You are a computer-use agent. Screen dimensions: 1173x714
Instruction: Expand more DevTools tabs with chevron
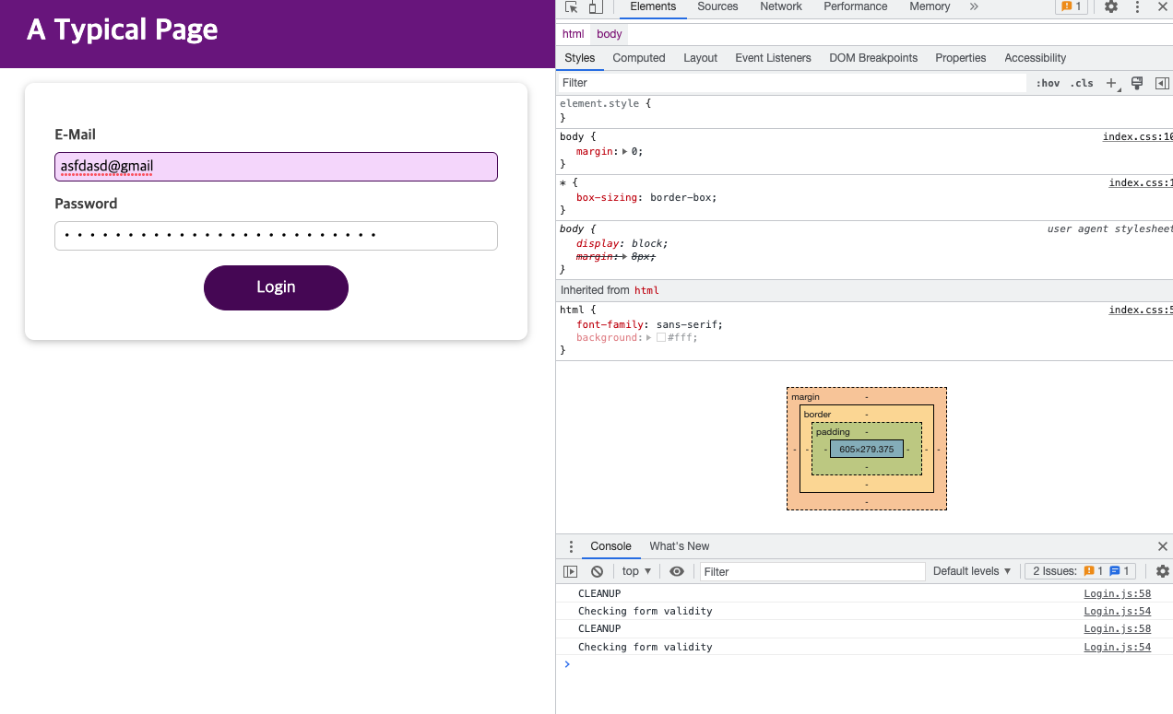tap(974, 6)
